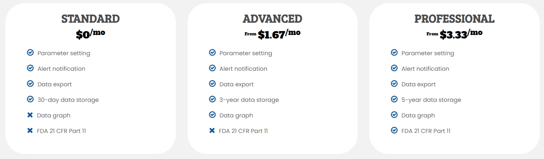Click the check icon beside 3-year data storage
544x159 pixels.
click(x=212, y=99)
